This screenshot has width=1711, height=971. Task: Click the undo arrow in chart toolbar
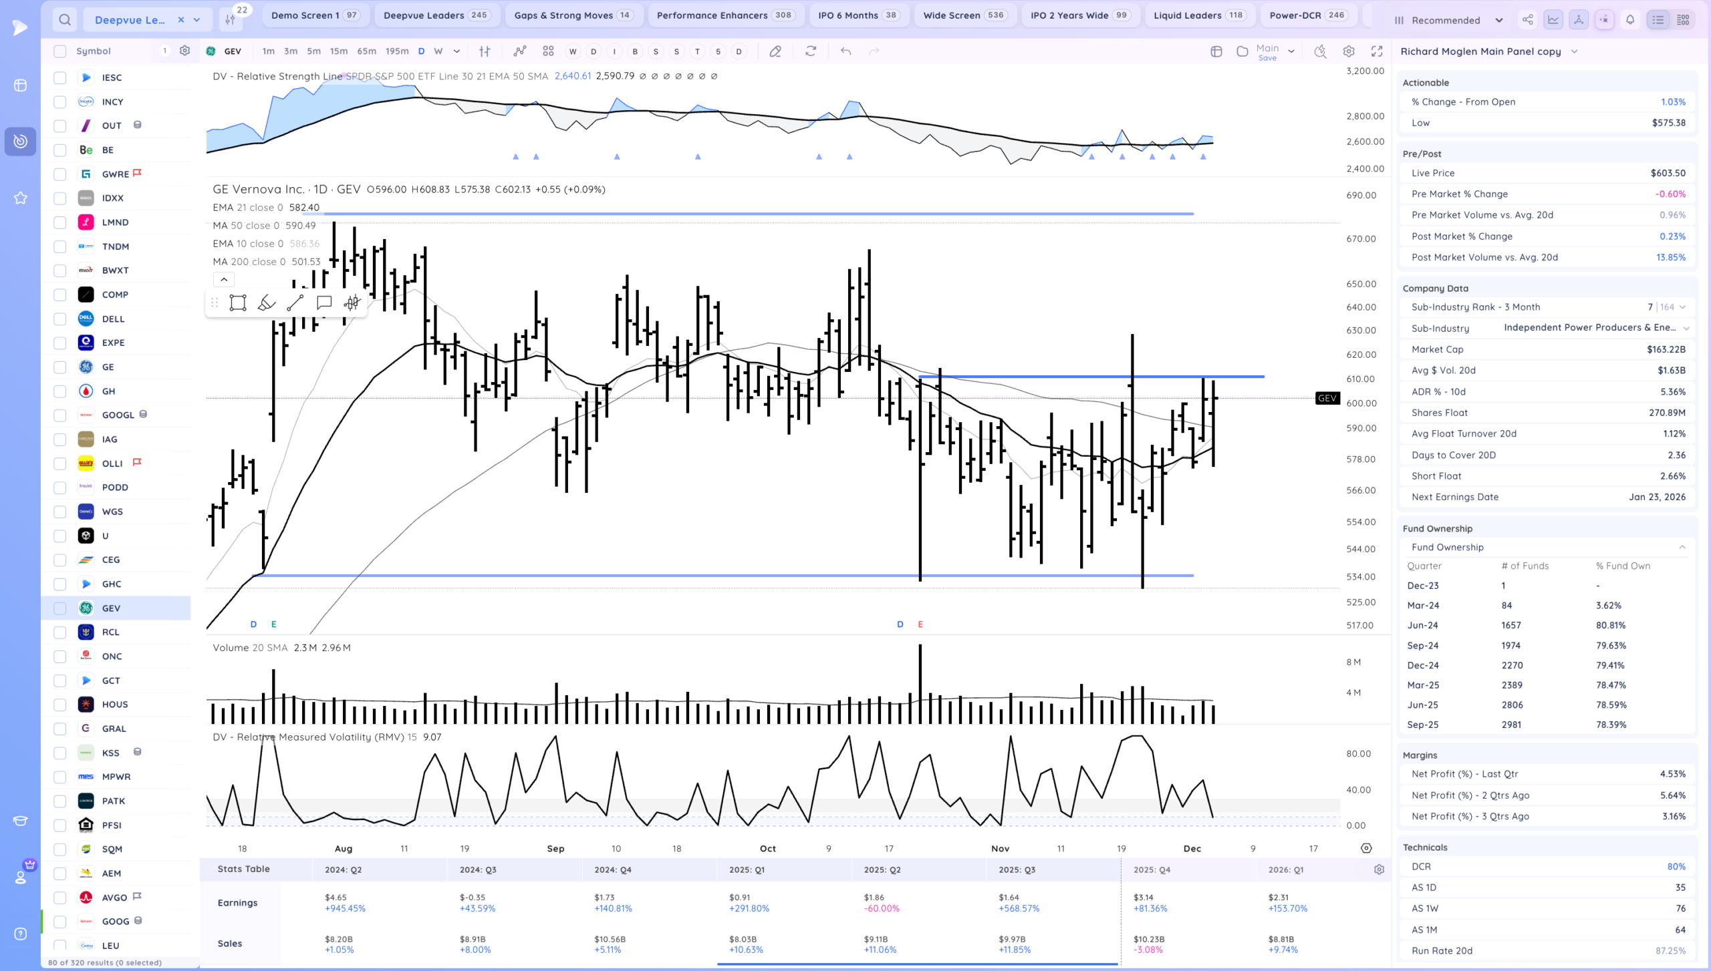845,51
